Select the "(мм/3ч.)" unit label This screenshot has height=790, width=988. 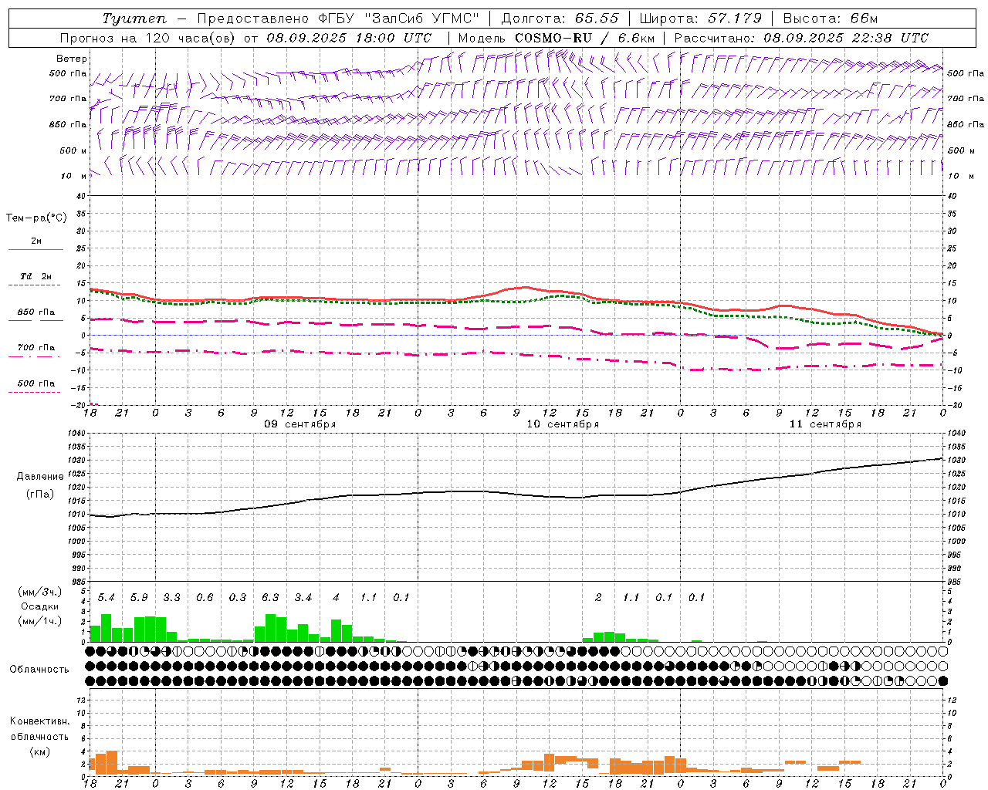40,592
